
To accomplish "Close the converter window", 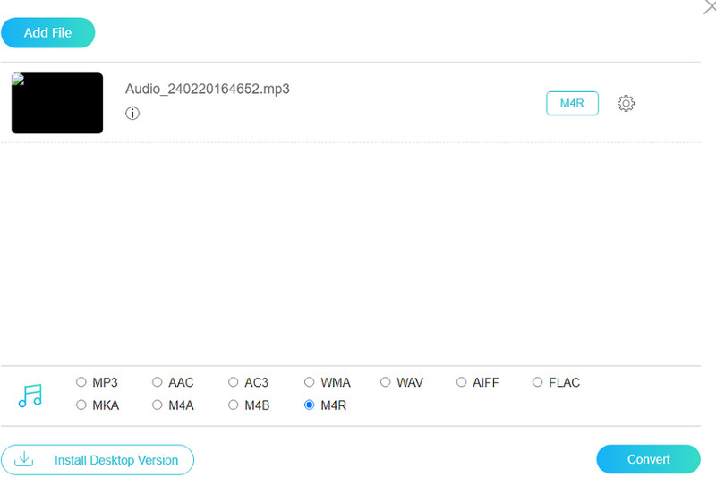I will [x=709, y=7].
